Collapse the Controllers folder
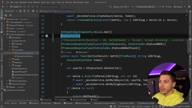This screenshot has height=108, width=192. (10, 50)
